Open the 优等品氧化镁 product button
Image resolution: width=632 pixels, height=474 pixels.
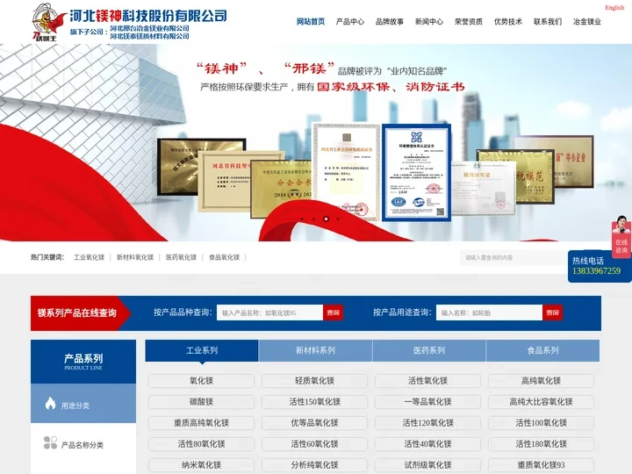point(314,423)
